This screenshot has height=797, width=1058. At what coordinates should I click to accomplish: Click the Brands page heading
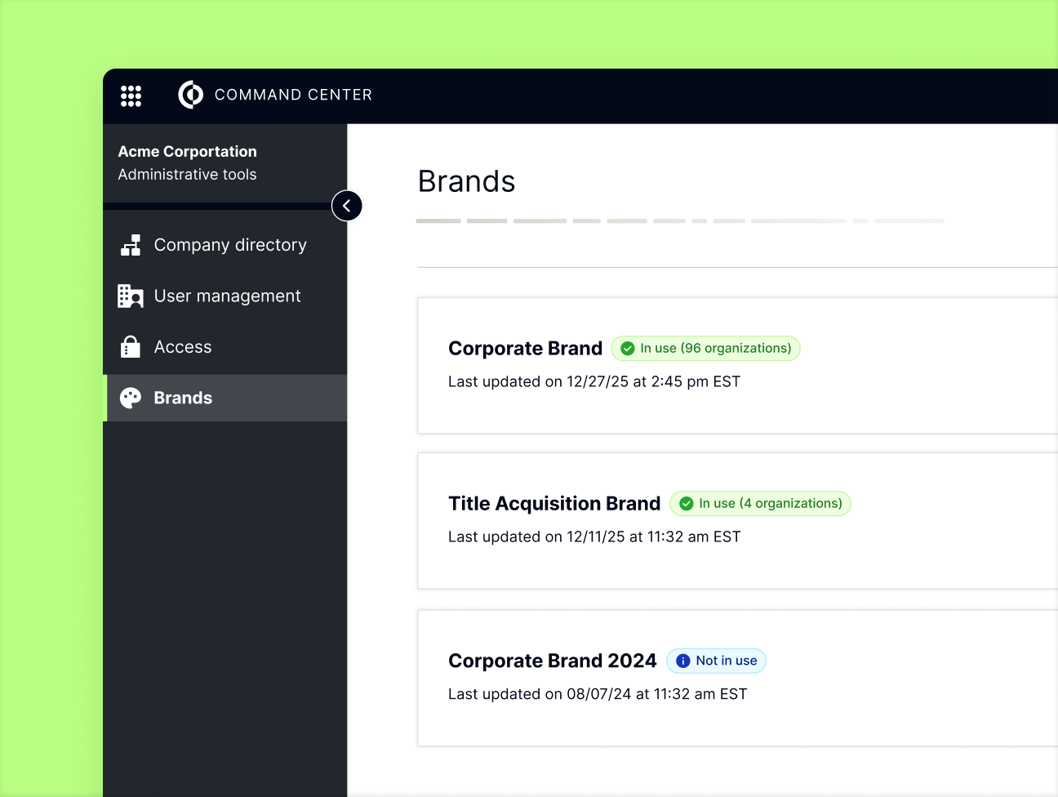coord(466,181)
